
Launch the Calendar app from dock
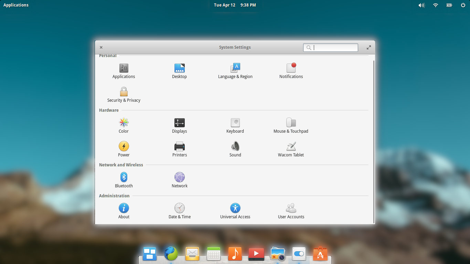pos(214,254)
